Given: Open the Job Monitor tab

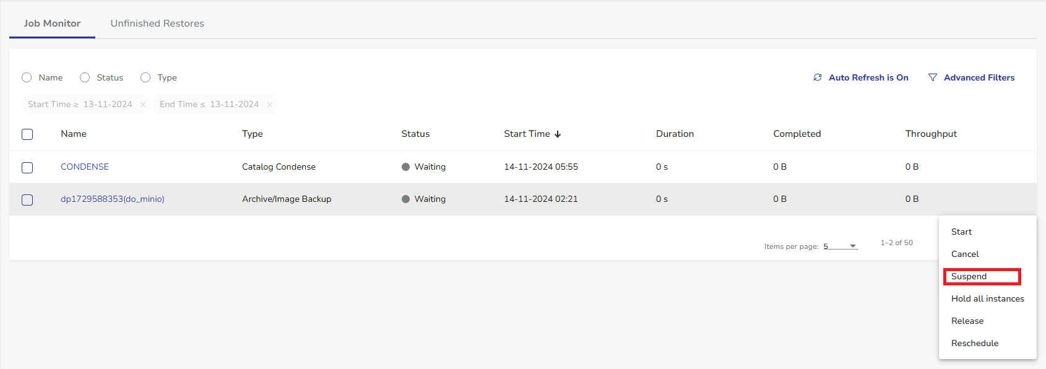Looking at the screenshot, I should (x=52, y=24).
